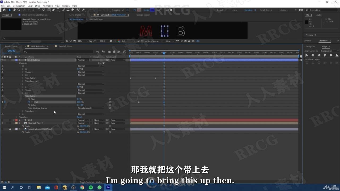Click the Reset link for Transform
This screenshot has width=340, height=191.
(79, 117)
